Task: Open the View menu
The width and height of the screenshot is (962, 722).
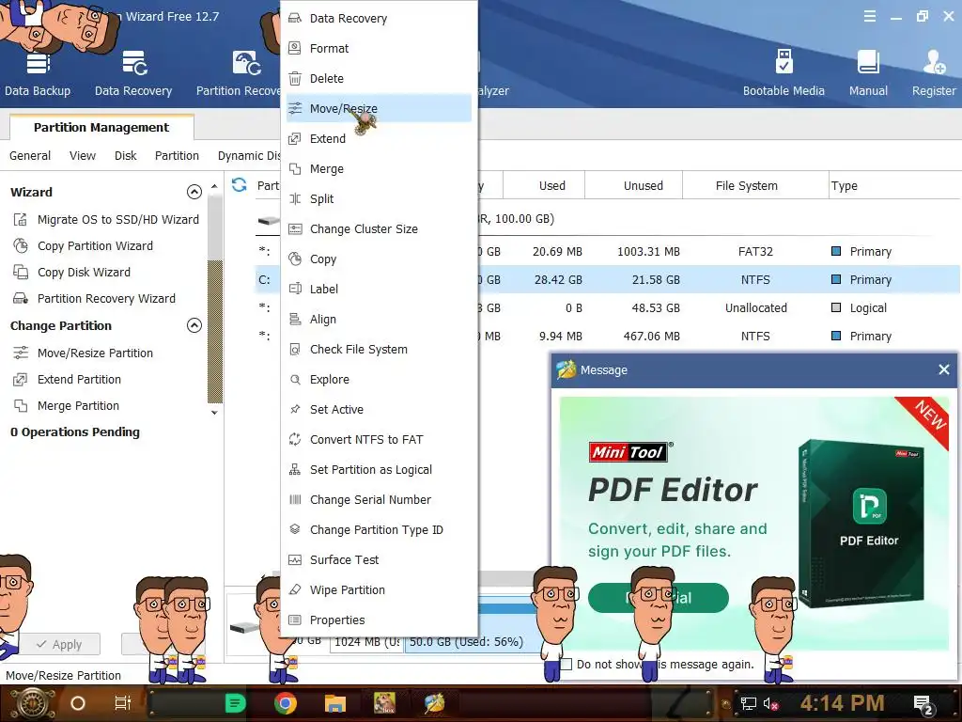Action: click(83, 156)
